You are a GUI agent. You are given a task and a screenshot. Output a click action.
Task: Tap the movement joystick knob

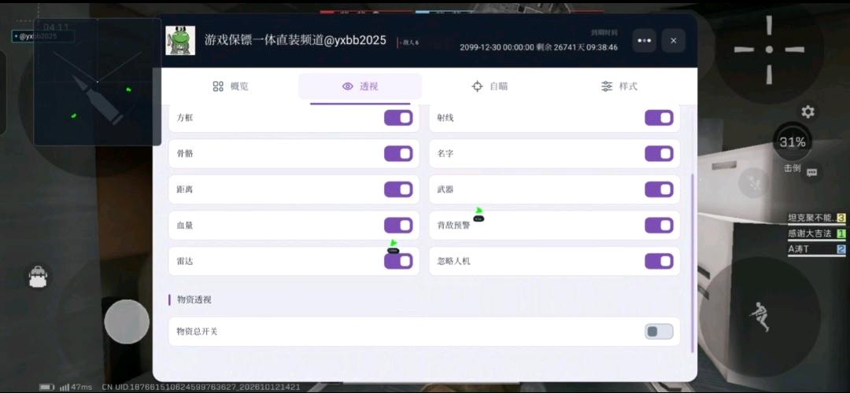coord(127,321)
